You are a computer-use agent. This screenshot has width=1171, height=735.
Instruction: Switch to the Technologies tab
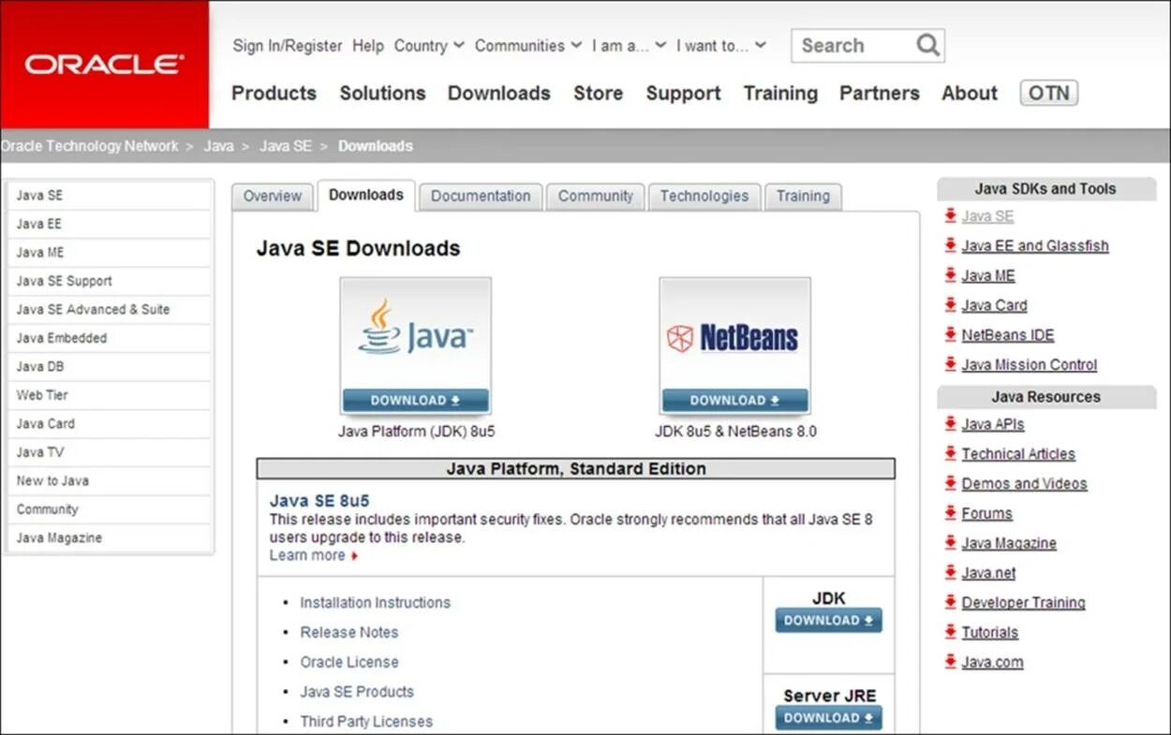pos(704,197)
